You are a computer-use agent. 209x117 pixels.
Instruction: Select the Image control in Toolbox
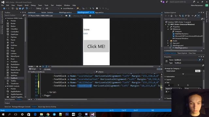(x=13, y=51)
